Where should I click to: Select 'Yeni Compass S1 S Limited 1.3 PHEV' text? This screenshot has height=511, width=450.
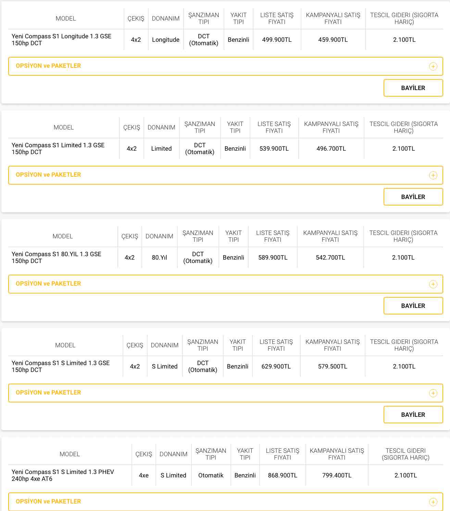click(x=63, y=472)
